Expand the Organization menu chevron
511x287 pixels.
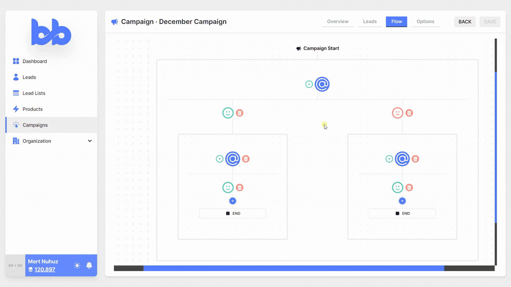[90, 141]
